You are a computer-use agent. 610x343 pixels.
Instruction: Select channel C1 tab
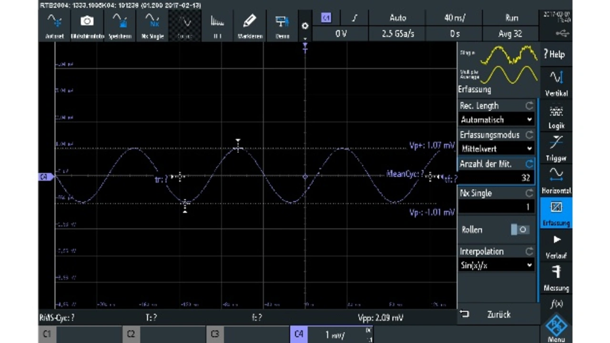point(80,334)
